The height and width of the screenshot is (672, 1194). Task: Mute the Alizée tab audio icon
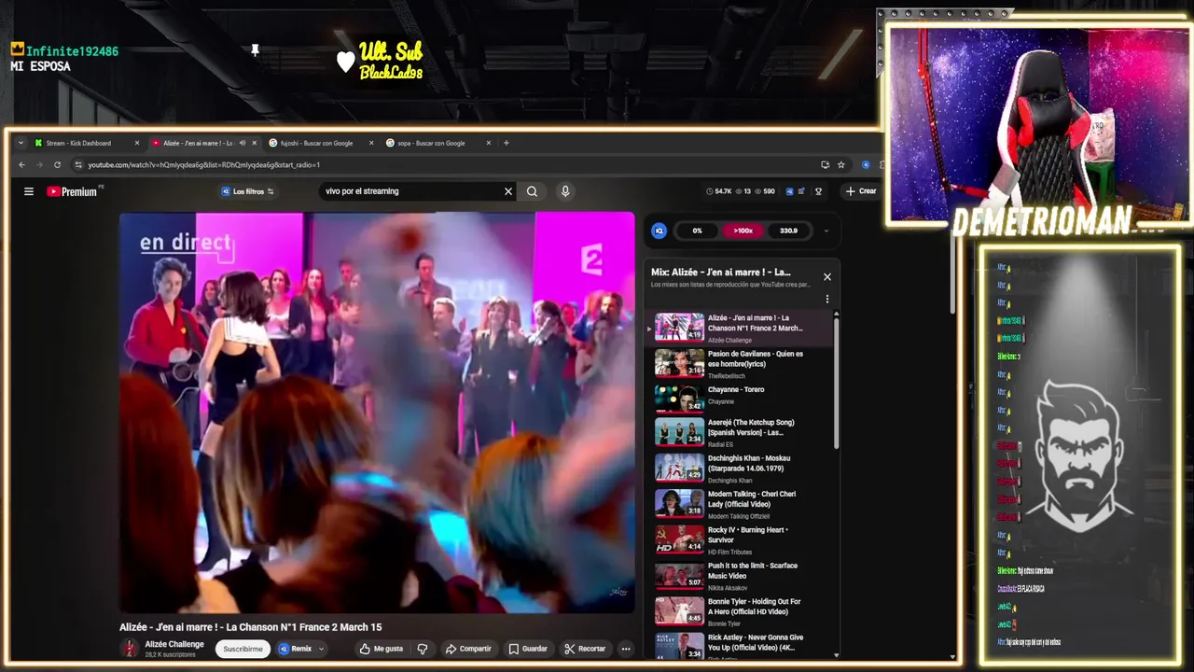coord(242,143)
